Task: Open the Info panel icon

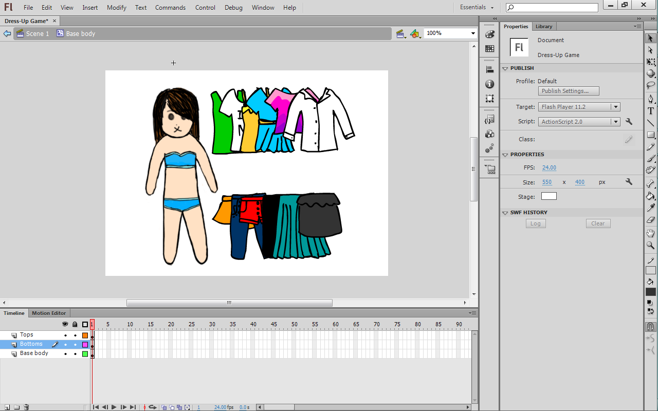Action: click(x=490, y=84)
